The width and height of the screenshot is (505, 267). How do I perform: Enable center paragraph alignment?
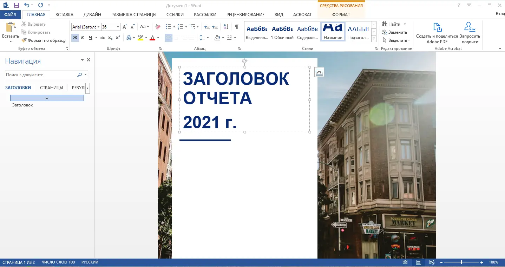pyautogui.click(x=176, y=38)
